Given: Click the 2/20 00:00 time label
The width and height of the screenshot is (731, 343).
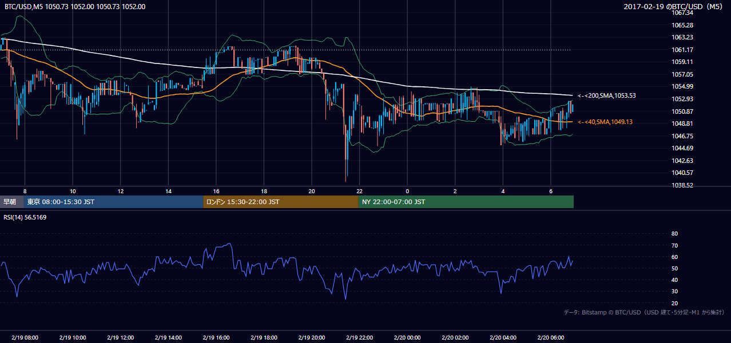Looking at the screenshot, I should (x=407, y=338).
